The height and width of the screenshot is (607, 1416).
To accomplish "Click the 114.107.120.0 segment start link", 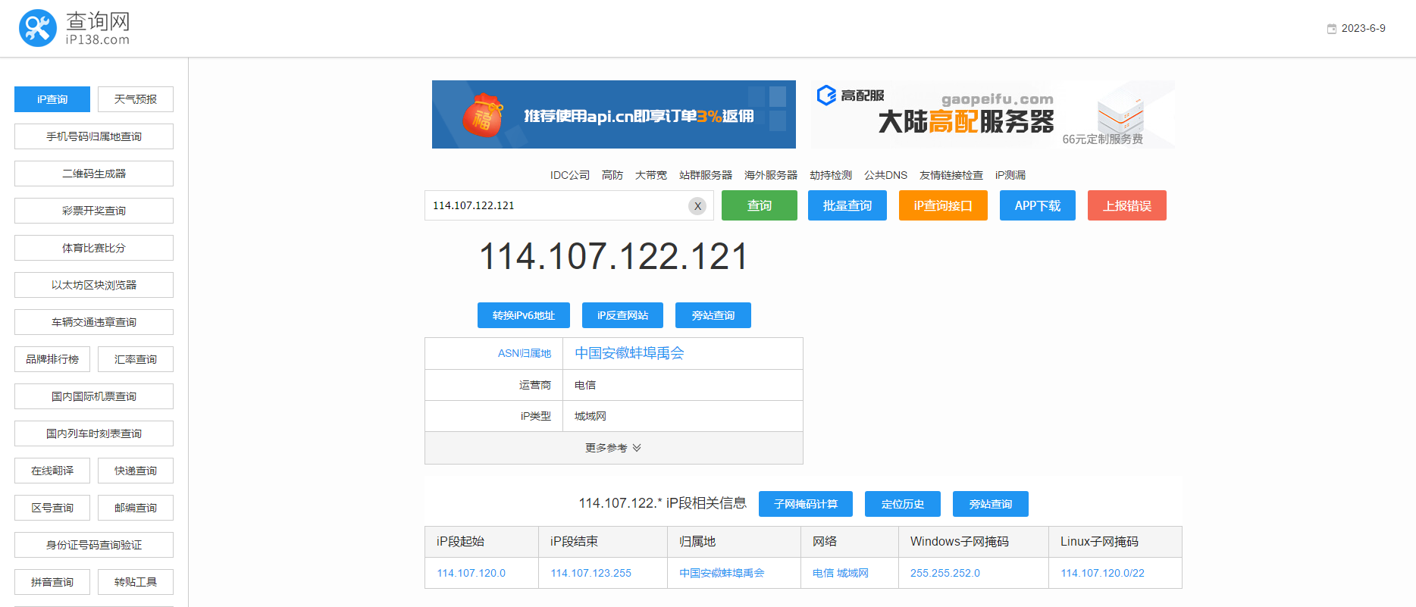I will [x=471, y=573].
